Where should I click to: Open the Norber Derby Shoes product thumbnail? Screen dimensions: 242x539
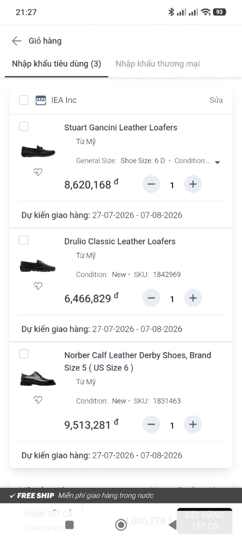[38, 378]
